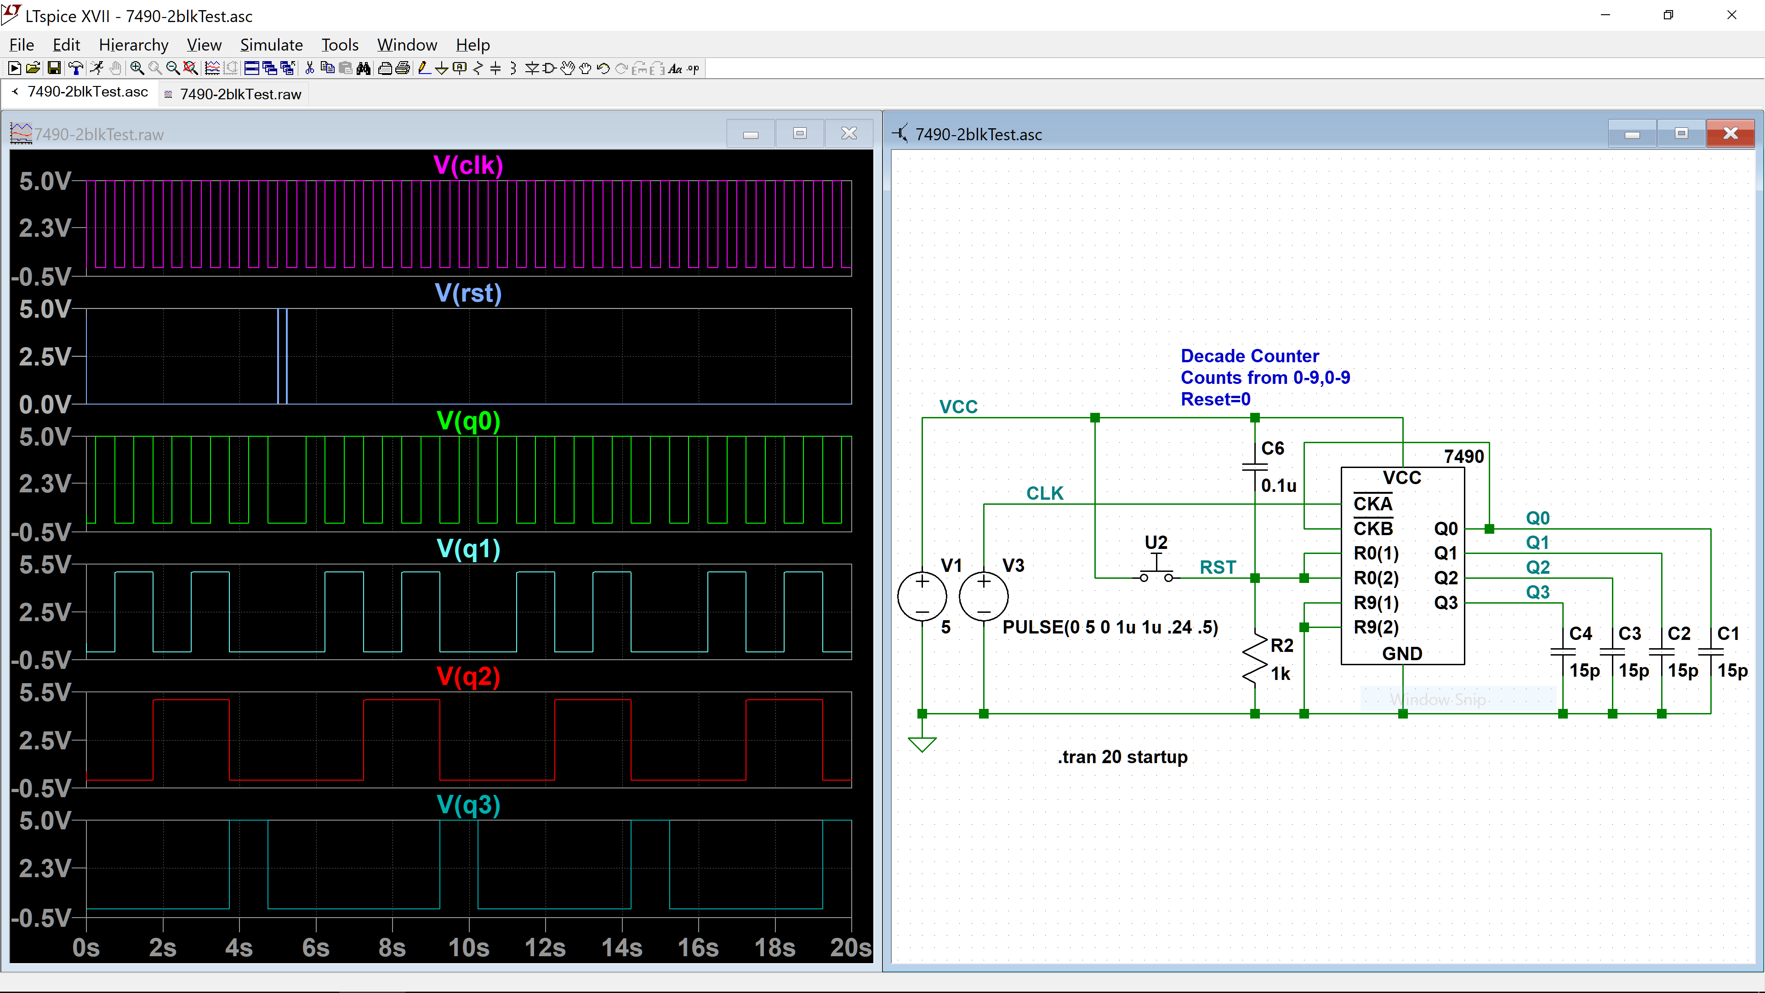Select the Text Aa tool
The height and width of the screenshot is (993, 1765).
tap(675, 68)
